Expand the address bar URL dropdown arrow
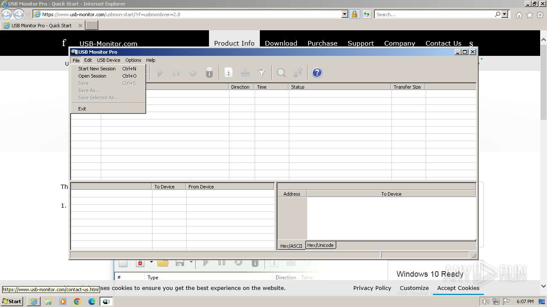The image size is (547, 307). (345, 14)
